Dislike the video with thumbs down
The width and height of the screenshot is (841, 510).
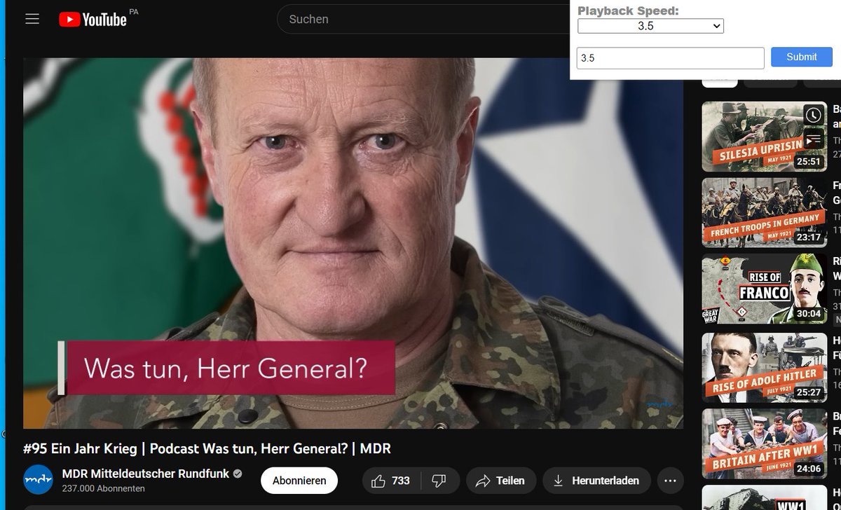(439, 481)
